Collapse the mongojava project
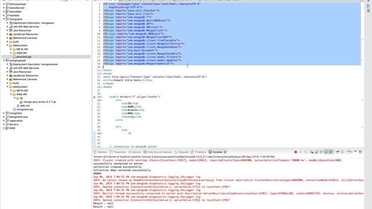This screenshot has width=372, height=209. 4,19
